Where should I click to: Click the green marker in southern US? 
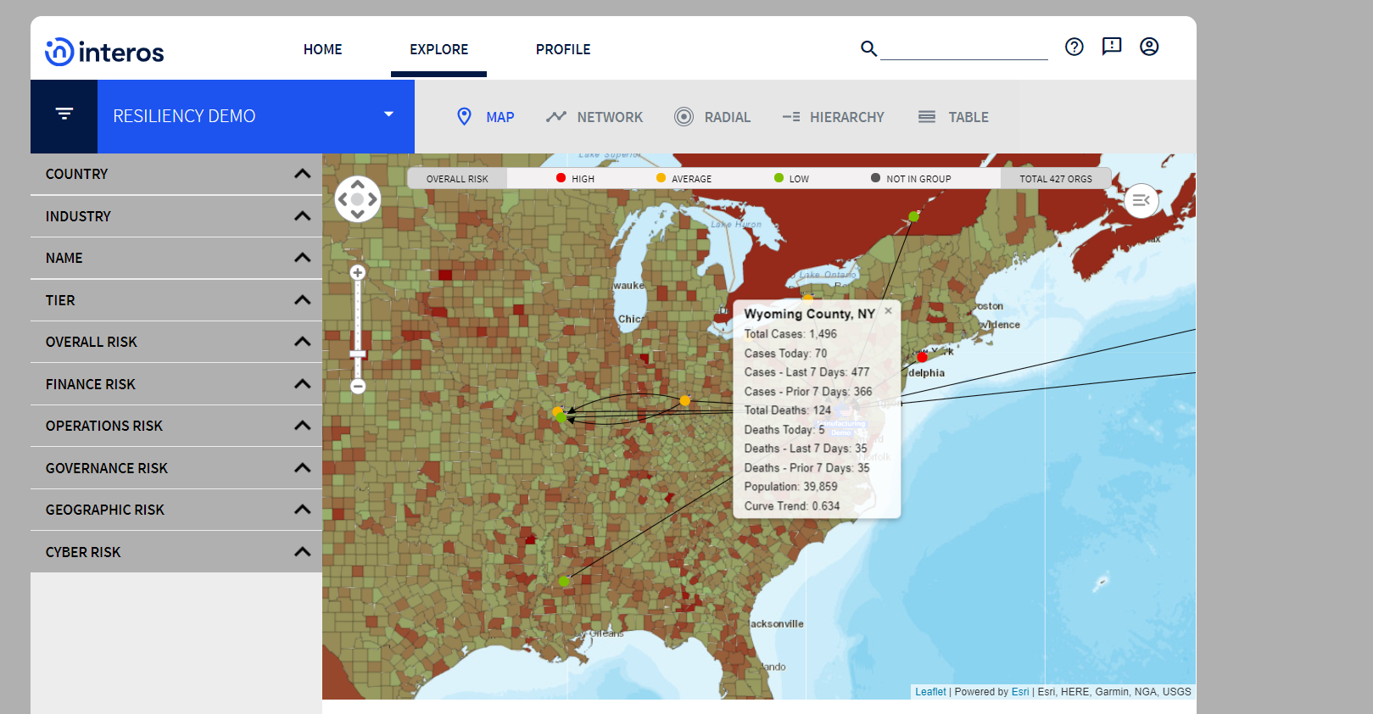pyautogui.click(x=564, y=581)
